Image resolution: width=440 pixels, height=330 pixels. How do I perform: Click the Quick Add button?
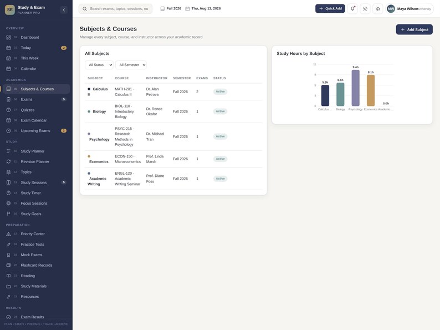tap(330, 8)
